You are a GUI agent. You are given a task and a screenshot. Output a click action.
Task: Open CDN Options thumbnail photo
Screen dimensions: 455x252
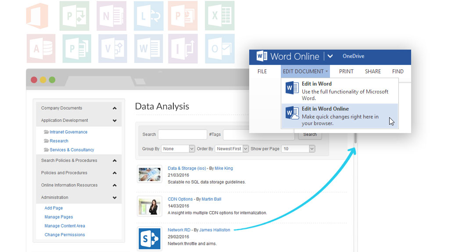click(x=150, y=206)
